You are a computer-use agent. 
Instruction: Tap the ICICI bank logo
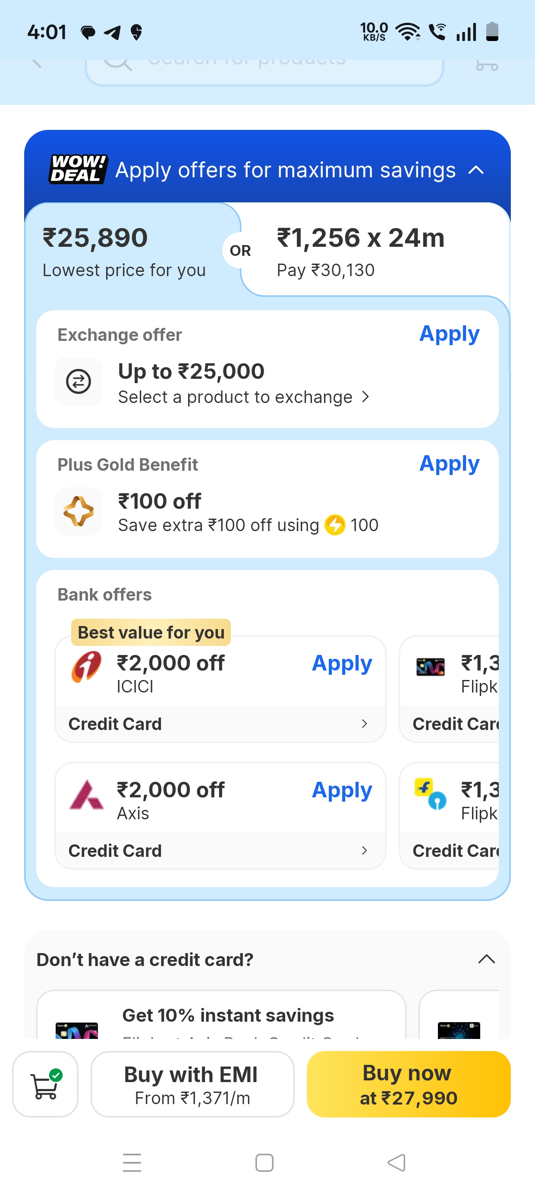[86, 667]
